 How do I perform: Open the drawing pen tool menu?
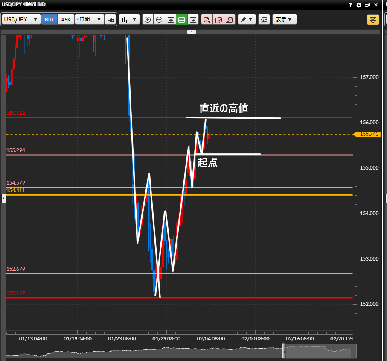tap(246, 20)
